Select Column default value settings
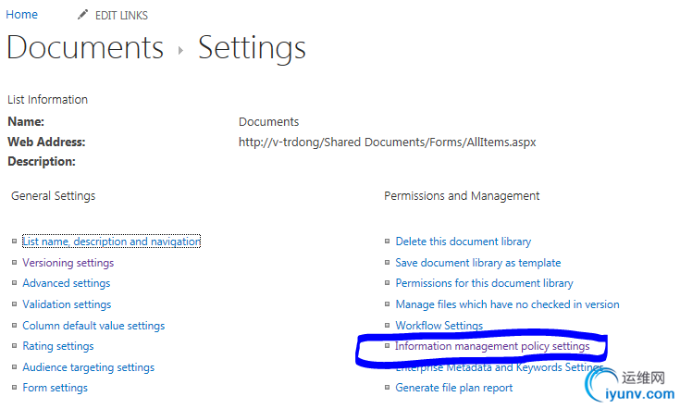Viewport: 680px width, 409px height. coord(93,326)
